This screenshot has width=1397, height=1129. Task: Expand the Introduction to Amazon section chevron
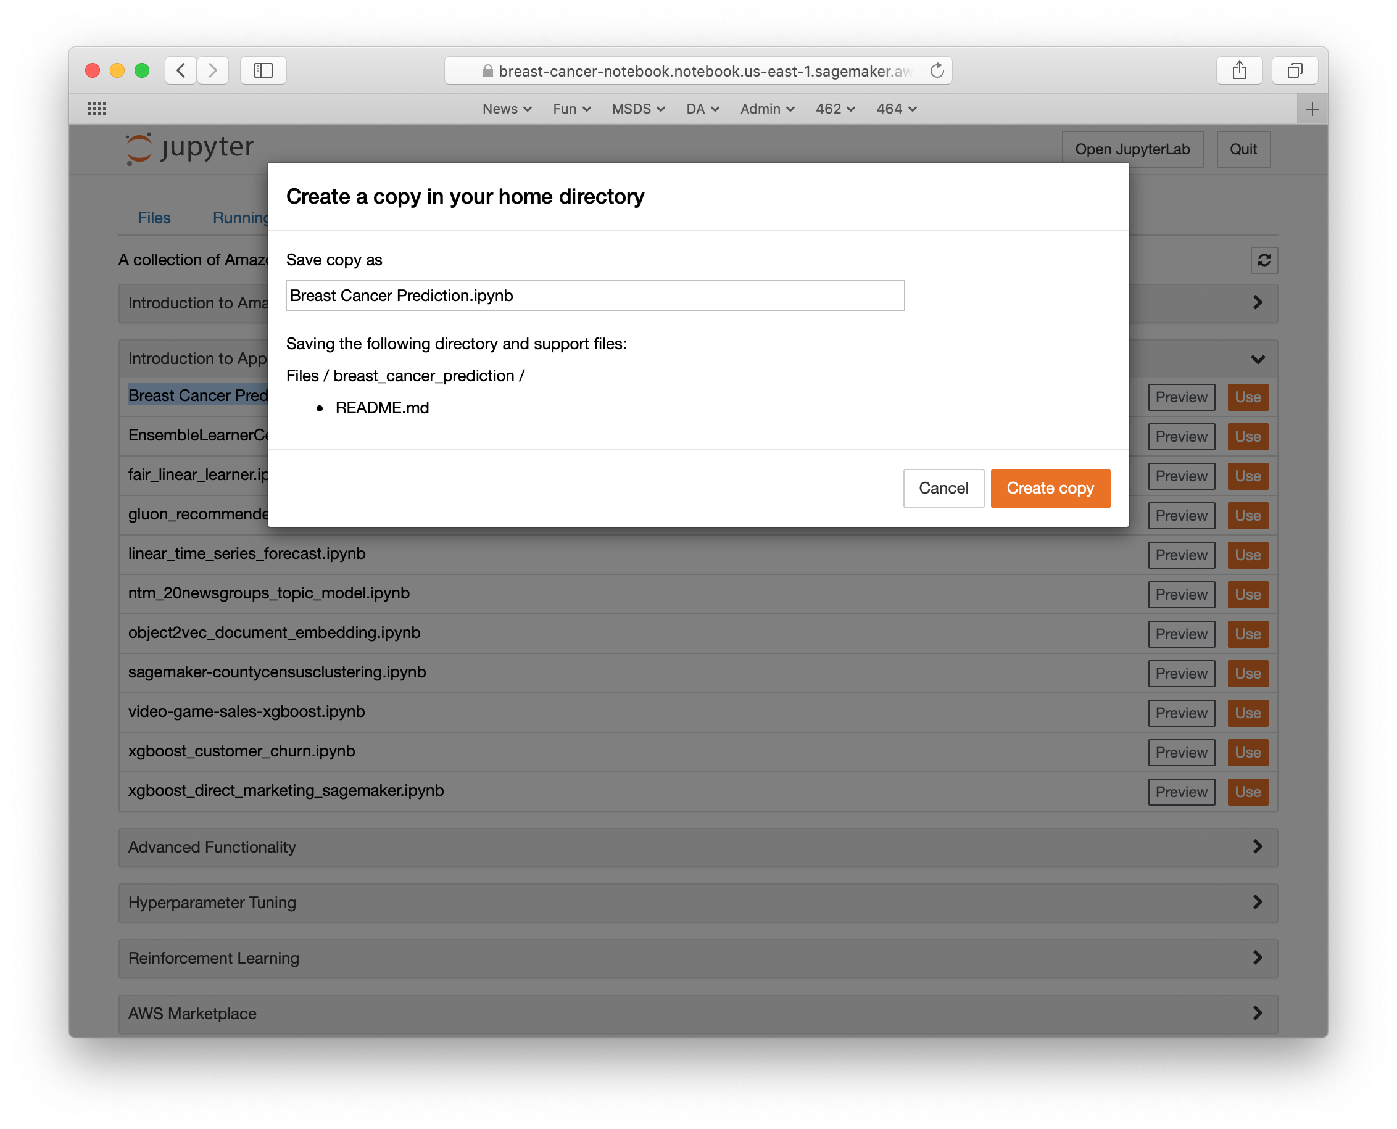1258,302
